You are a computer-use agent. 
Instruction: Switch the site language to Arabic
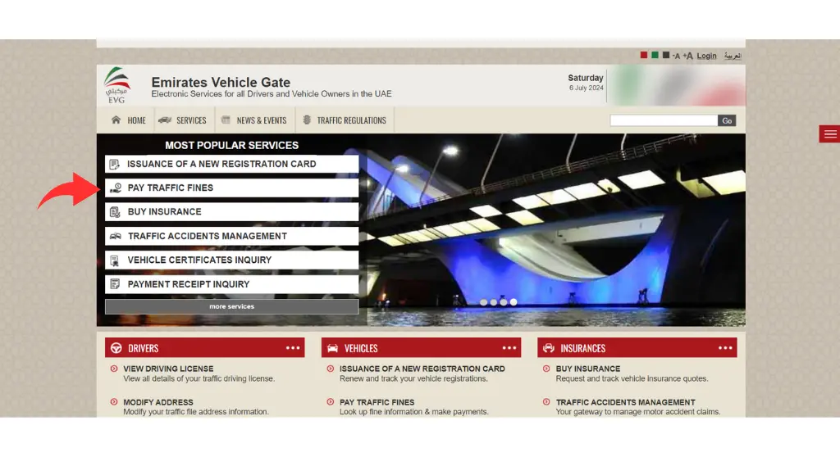pyautogui.click(x=733, y=56)
